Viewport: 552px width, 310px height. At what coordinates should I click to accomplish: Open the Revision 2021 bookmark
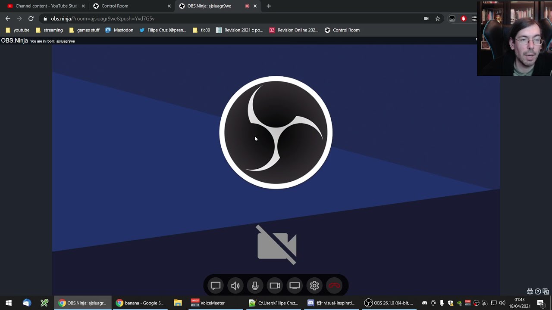239,30
